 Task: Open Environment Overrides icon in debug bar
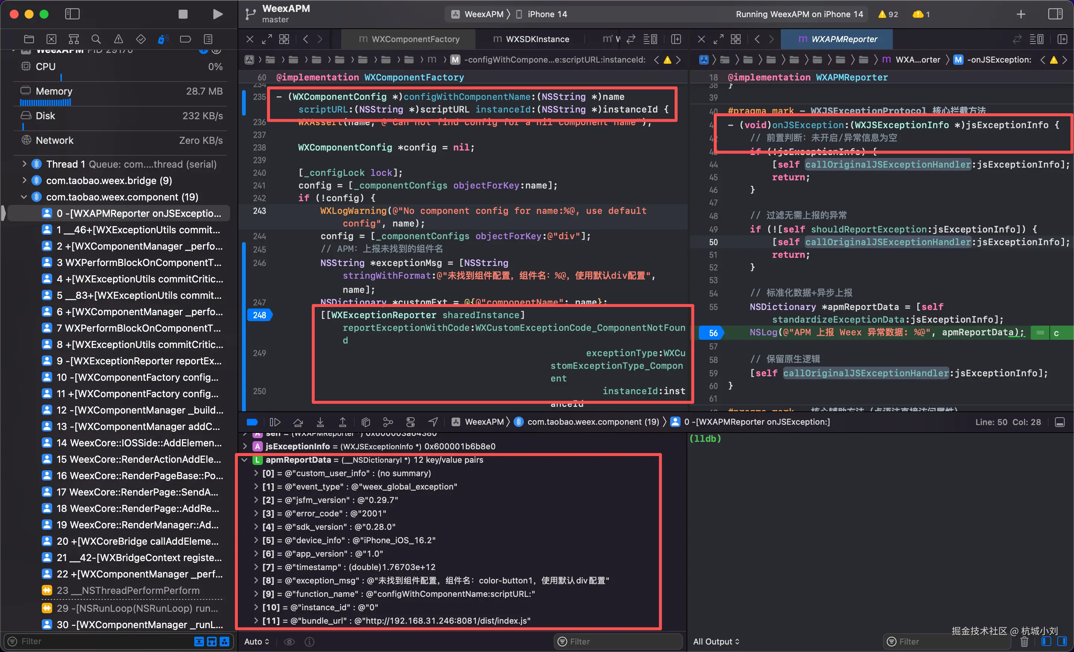[410, 422]
